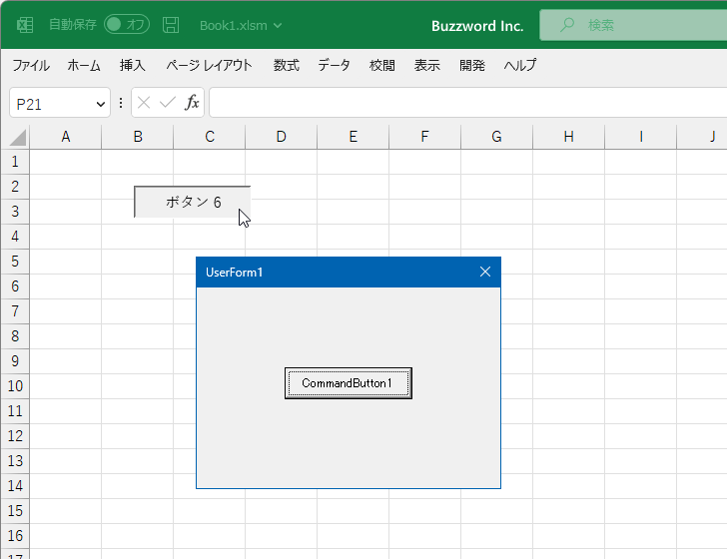Select column B header
Image resolution: width=727 pixels, height=559 pixels.
coord(137,137)
